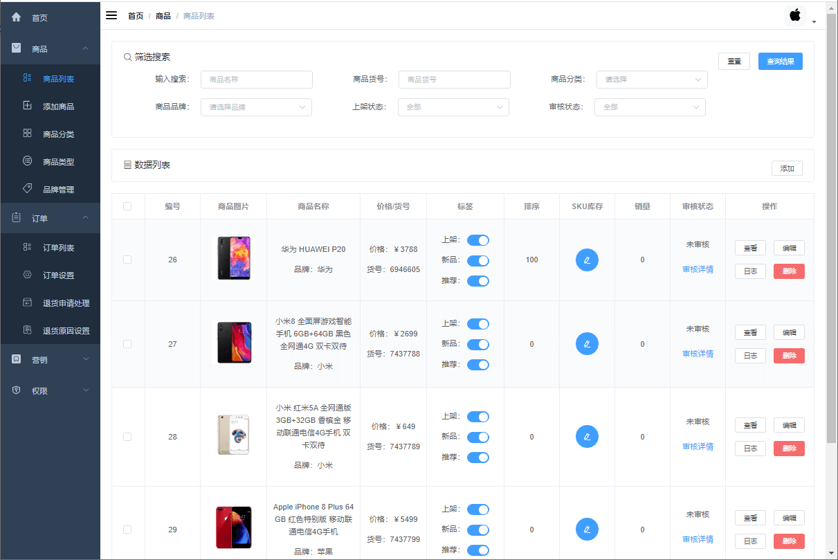The height and width of the screenshot is (560, 838).
Task: Click the 商品类型 icon in sidebar
Action: (x=28, y=161)
